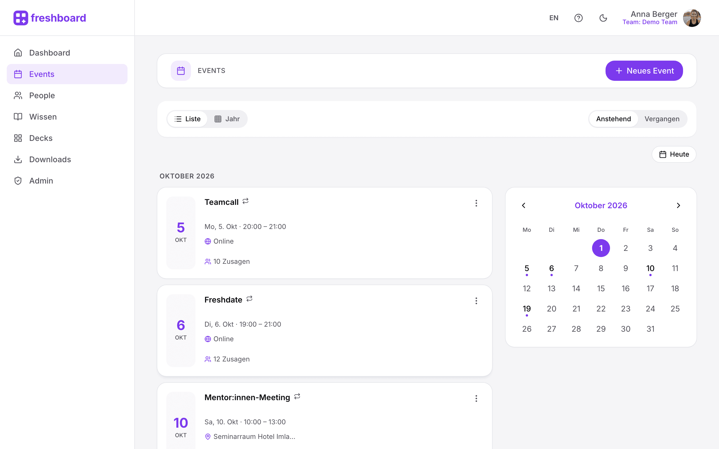This screenshot has width=719, height=449.
Task: Click the 10 Zusagen attendee count
Action: tap(227, 262)
